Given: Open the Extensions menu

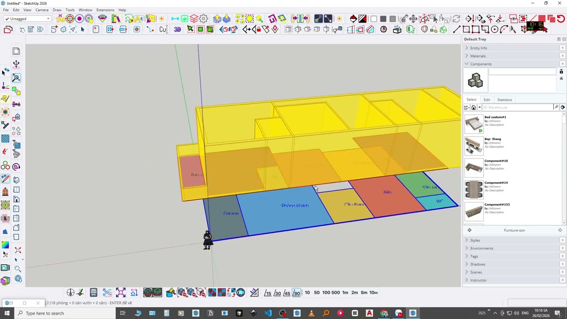Looking at the screenshot, I should click(105, 10).
